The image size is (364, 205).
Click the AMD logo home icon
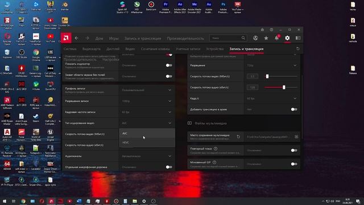click(x=66, y=38)
